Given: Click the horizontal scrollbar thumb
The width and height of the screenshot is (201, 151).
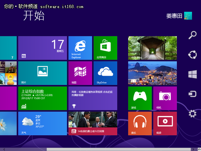Looking at the screenshot, I should tap(119, 149).
